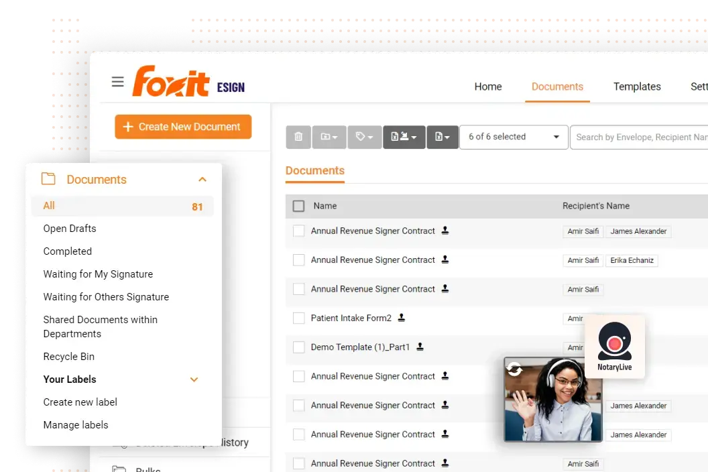The height and width of the screenshot is (472, 708).
Task: Check the Demo Template (1)_Part1 checkbox
Action: click(298, 347)
